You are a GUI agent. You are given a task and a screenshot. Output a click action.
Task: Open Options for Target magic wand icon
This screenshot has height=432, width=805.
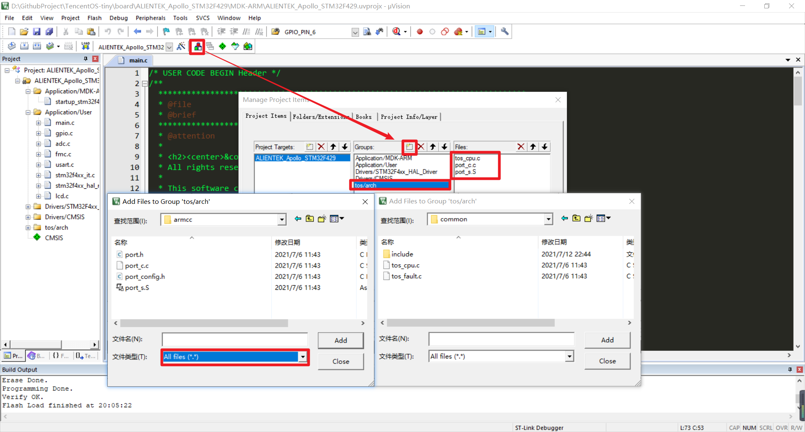click(x=181, y=46)
